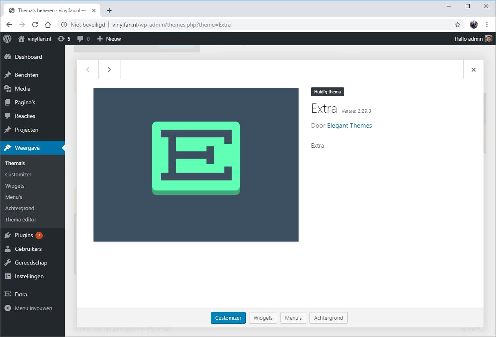The width and height of the screenshot is (496, 337).
Task: Click the browser forward arrow
Action: pyautogui.click(x=22, y=25)
